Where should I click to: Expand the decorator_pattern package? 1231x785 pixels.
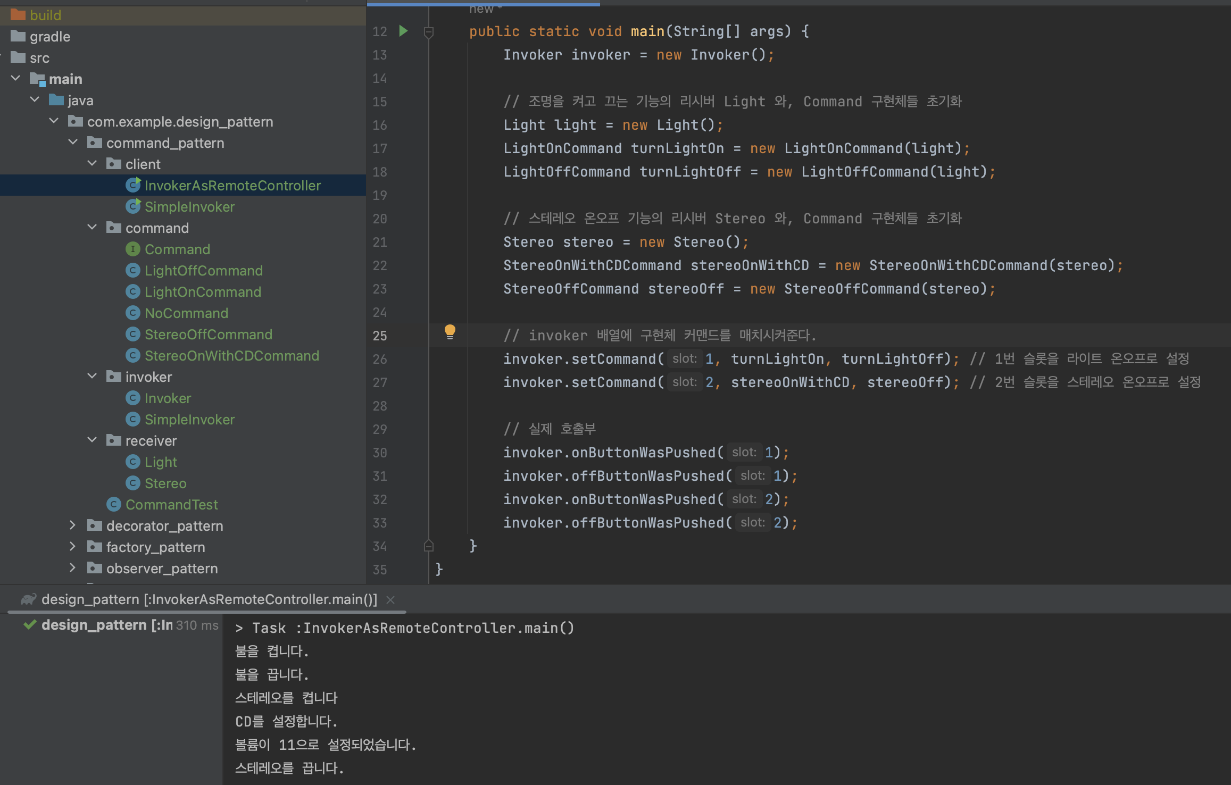pyautogui.click(x=73, y=525)
